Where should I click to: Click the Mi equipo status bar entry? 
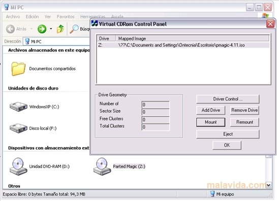coord(222,194)
